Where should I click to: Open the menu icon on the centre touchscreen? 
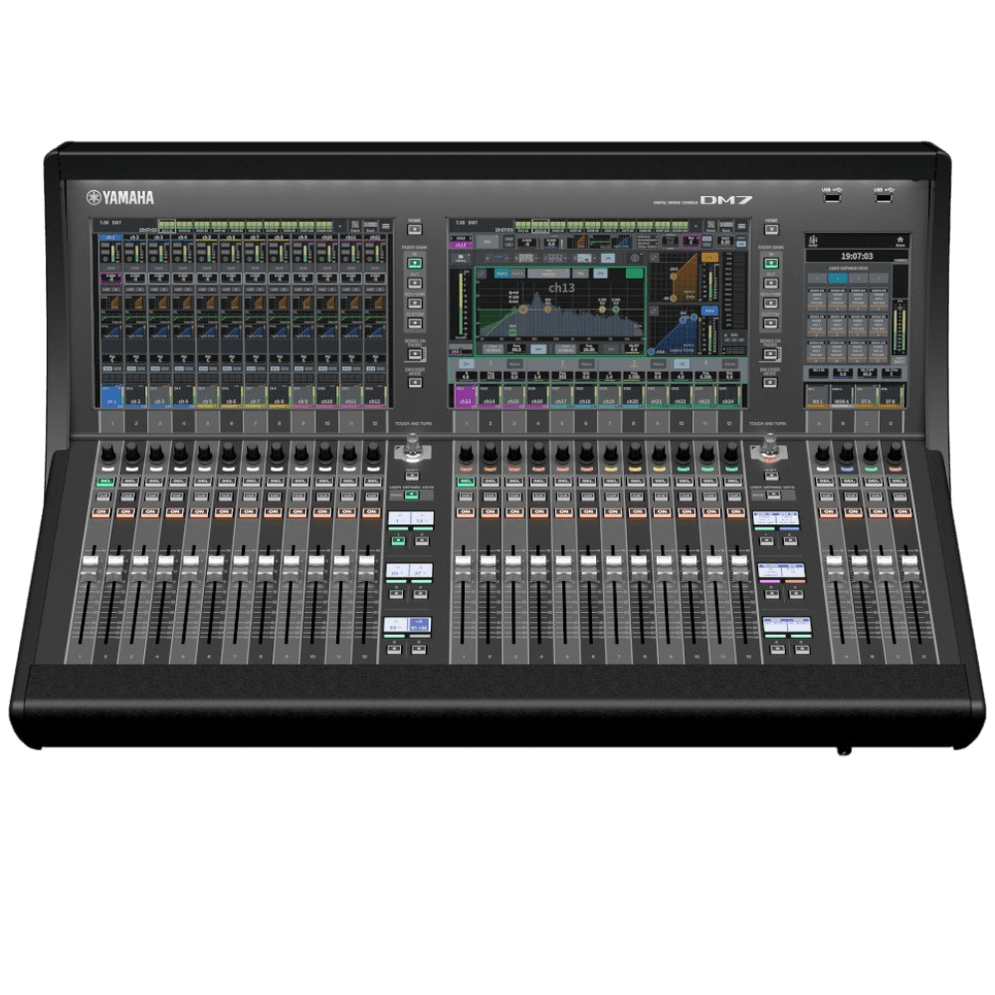pos(742,227)
